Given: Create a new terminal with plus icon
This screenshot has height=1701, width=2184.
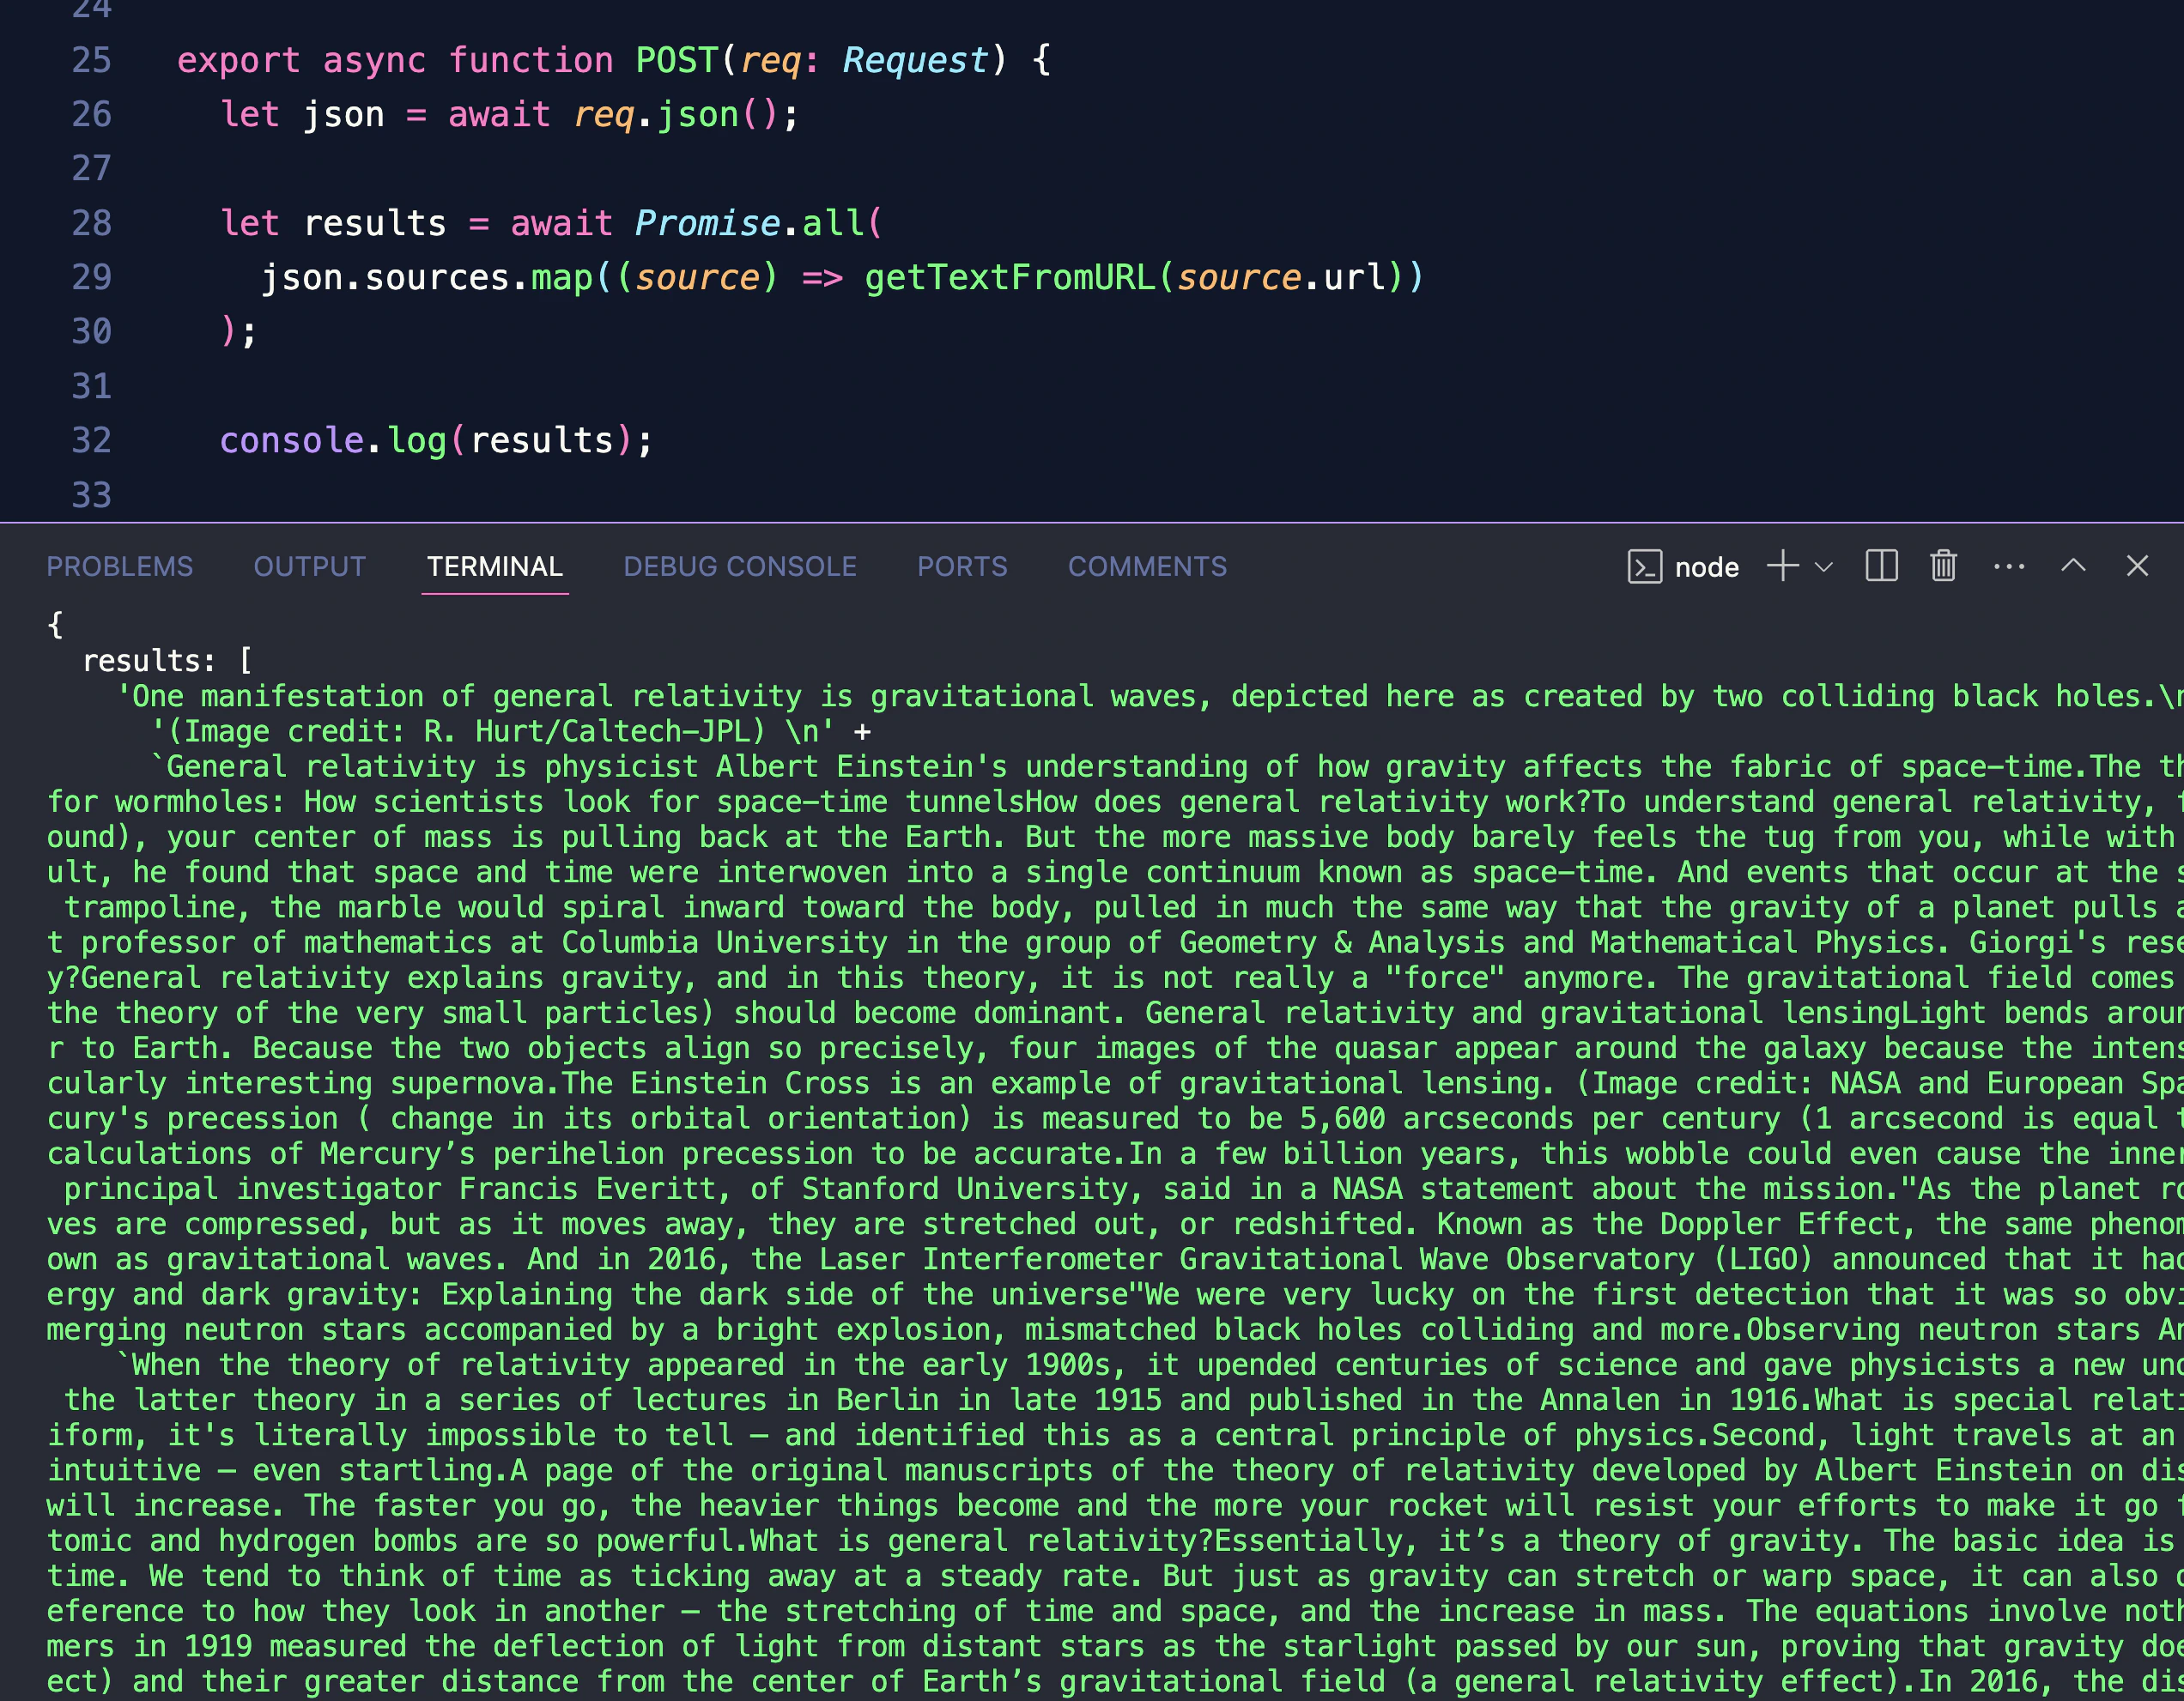Looking at the screenshot, I should (1782, 566).
